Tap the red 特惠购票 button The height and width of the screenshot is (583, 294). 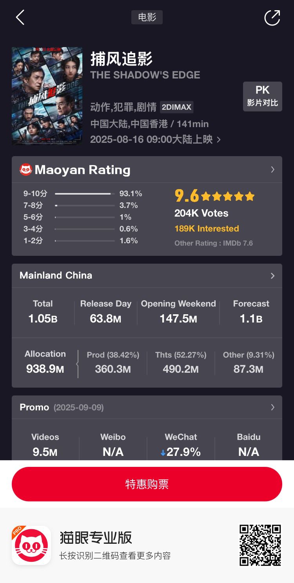click(147, 484)
